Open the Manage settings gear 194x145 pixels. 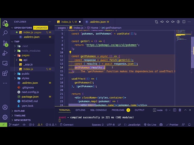[5, 117]
